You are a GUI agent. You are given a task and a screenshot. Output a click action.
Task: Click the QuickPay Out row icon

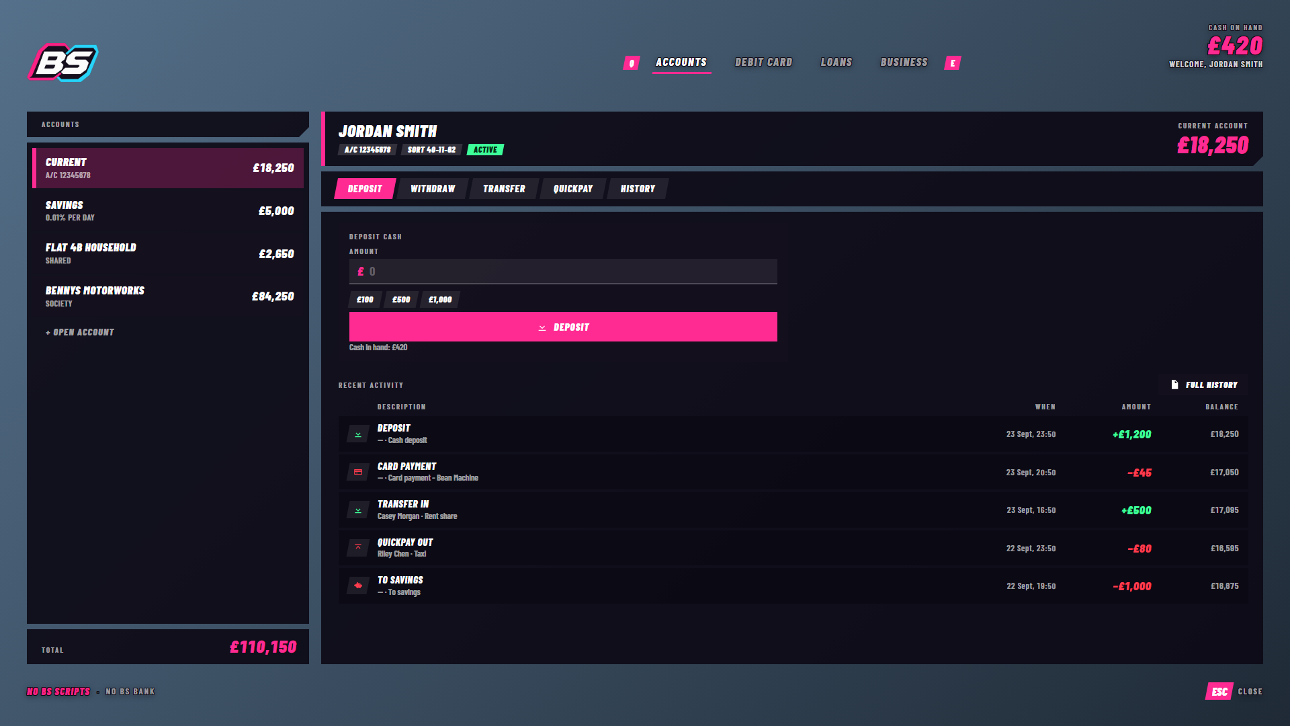(358, 548)
